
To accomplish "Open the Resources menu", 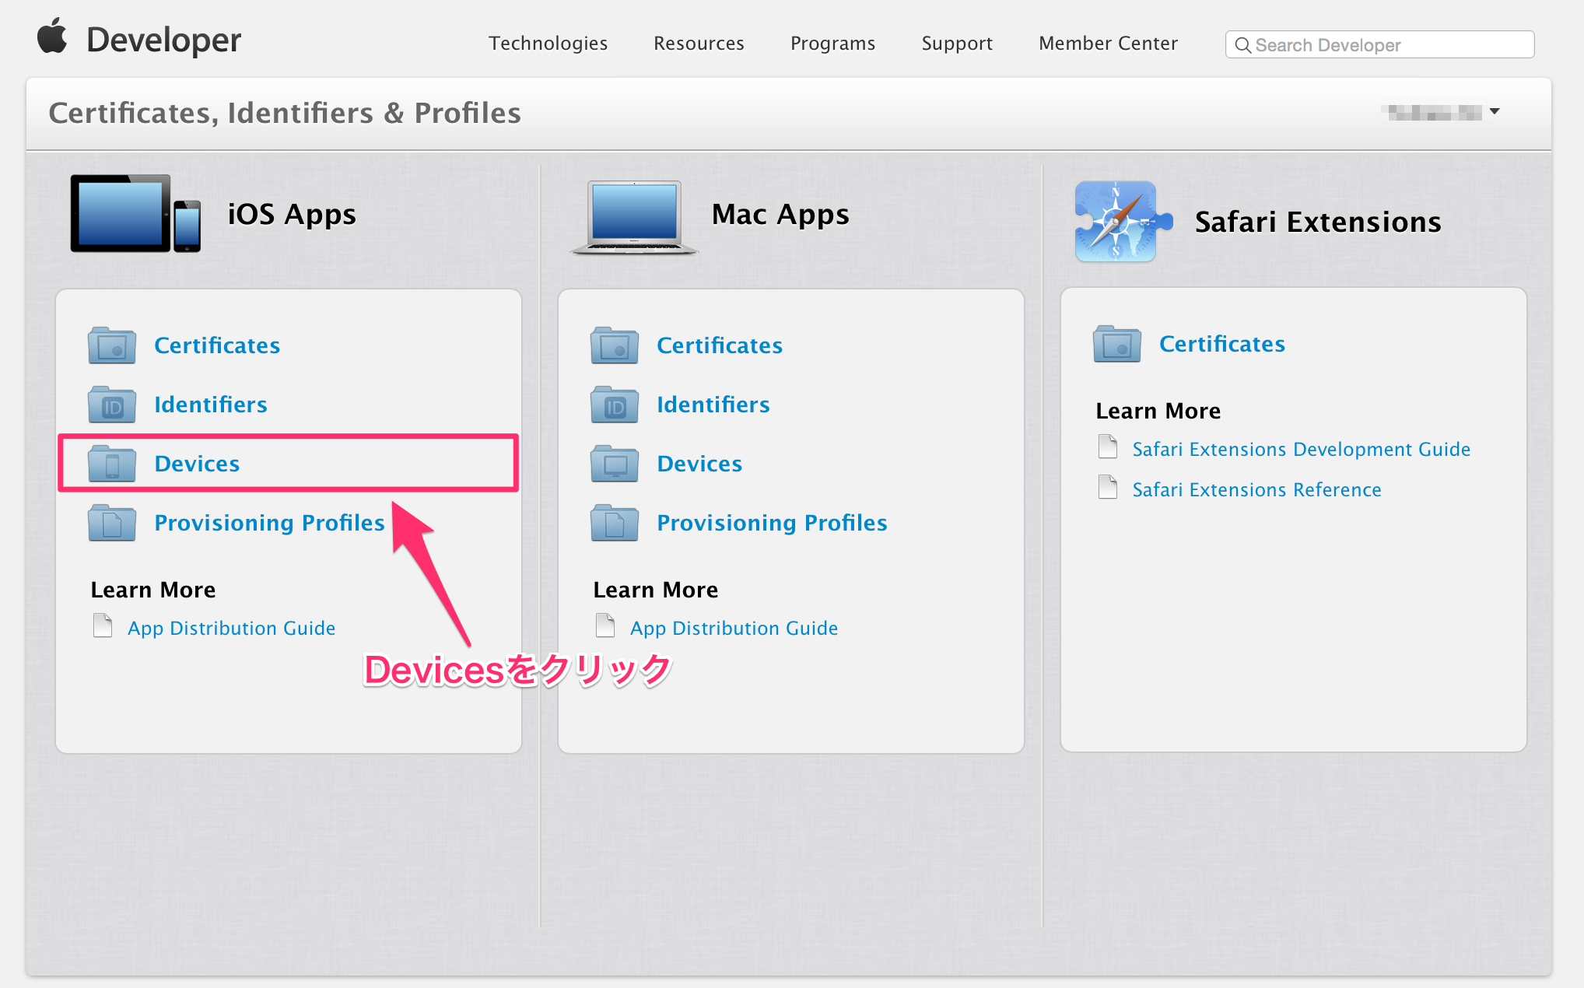I will pos(699,43).
